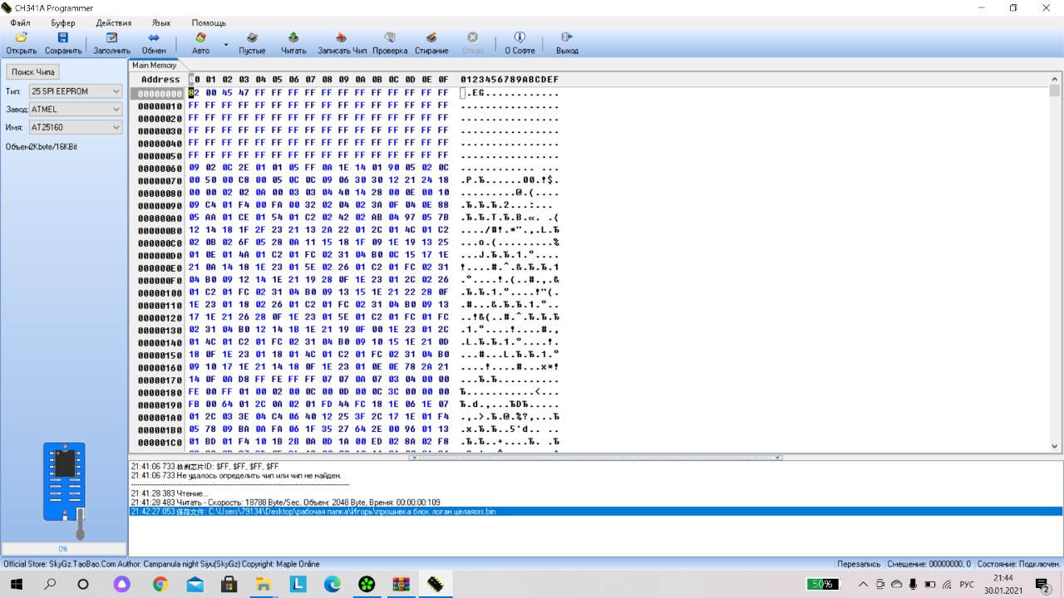Image resolution: width=1064 pixels, height=598 pixels.
Task: Click address row 00000100
Action: pyautogui.click(x=160, y=292)
